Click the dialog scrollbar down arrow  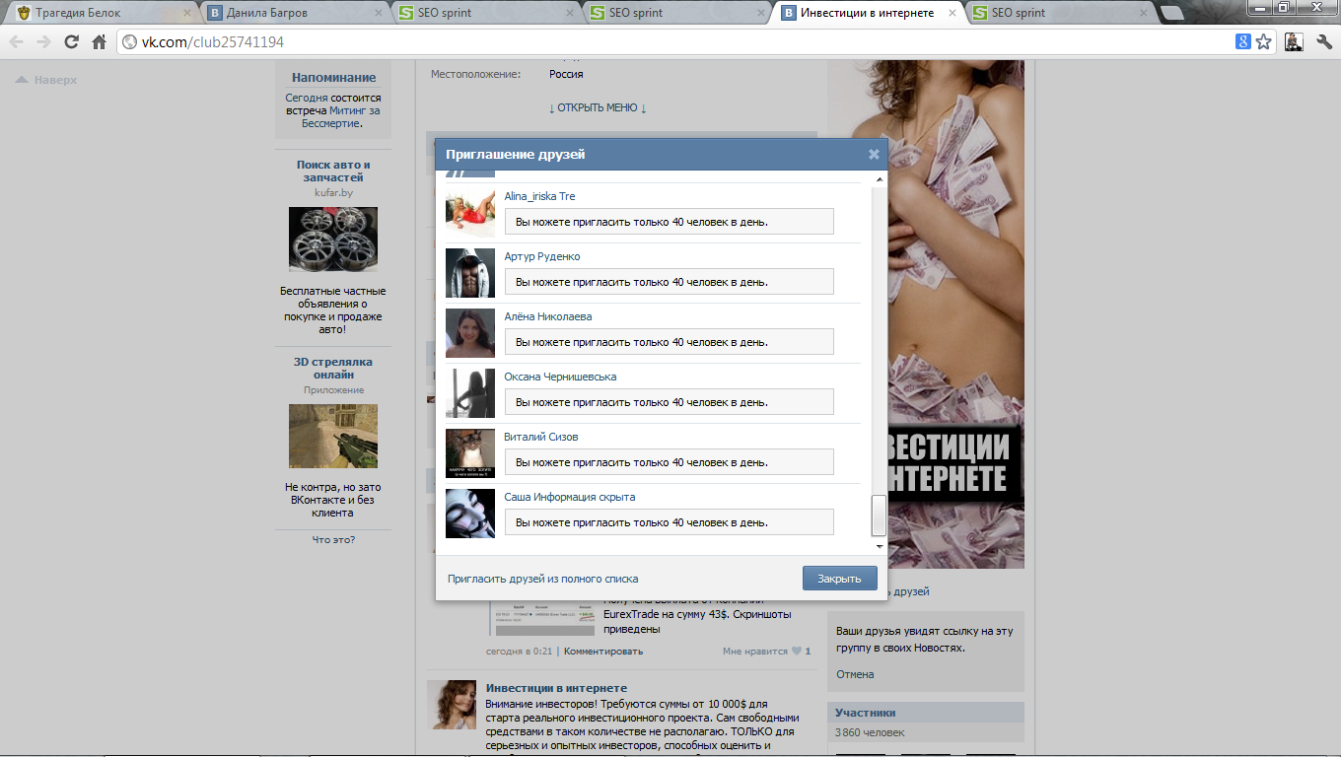[880, 546]
